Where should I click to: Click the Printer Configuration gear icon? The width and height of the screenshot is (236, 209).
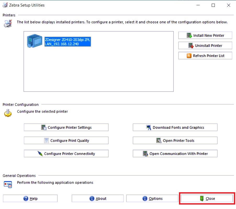(8, 113)
